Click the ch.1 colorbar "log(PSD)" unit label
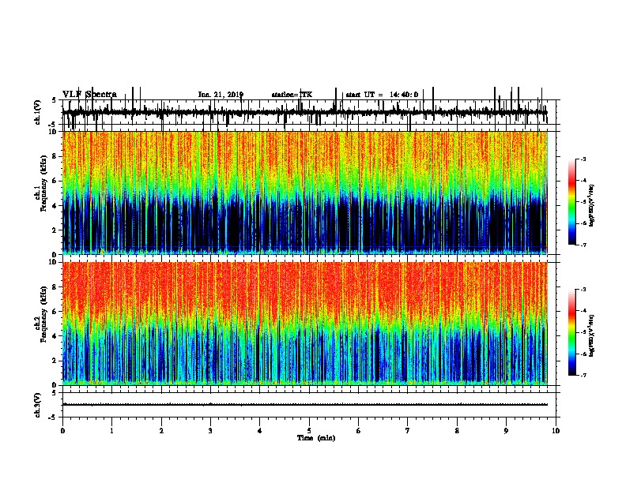Viewport: 626px width, 483px height. click(591, 206)
